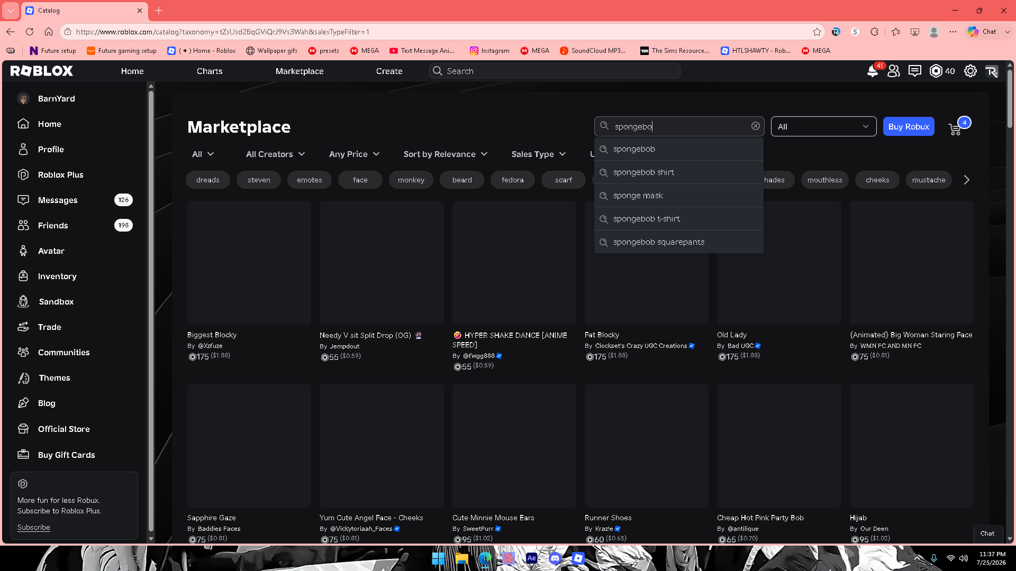The width and height of the screenshot is (1016, 571).
Task: Open the Marketplace tab in top navigation
Action: click(x=300, y=71)
